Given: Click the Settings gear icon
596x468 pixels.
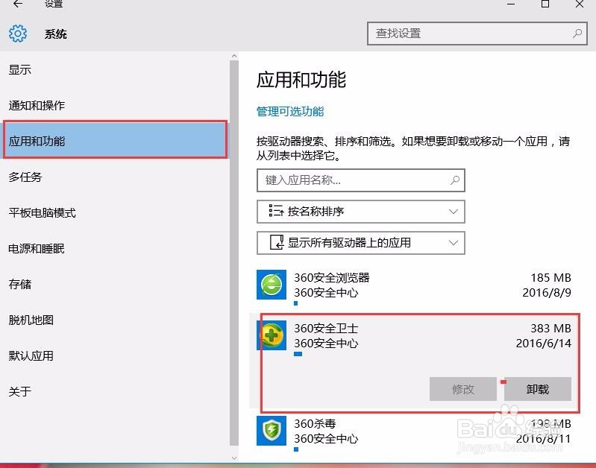Looking at the screenshot, I should [18, 34].
